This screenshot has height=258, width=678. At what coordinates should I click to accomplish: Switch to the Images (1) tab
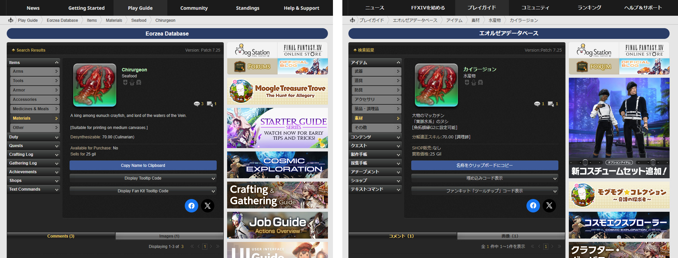[169, 236]
